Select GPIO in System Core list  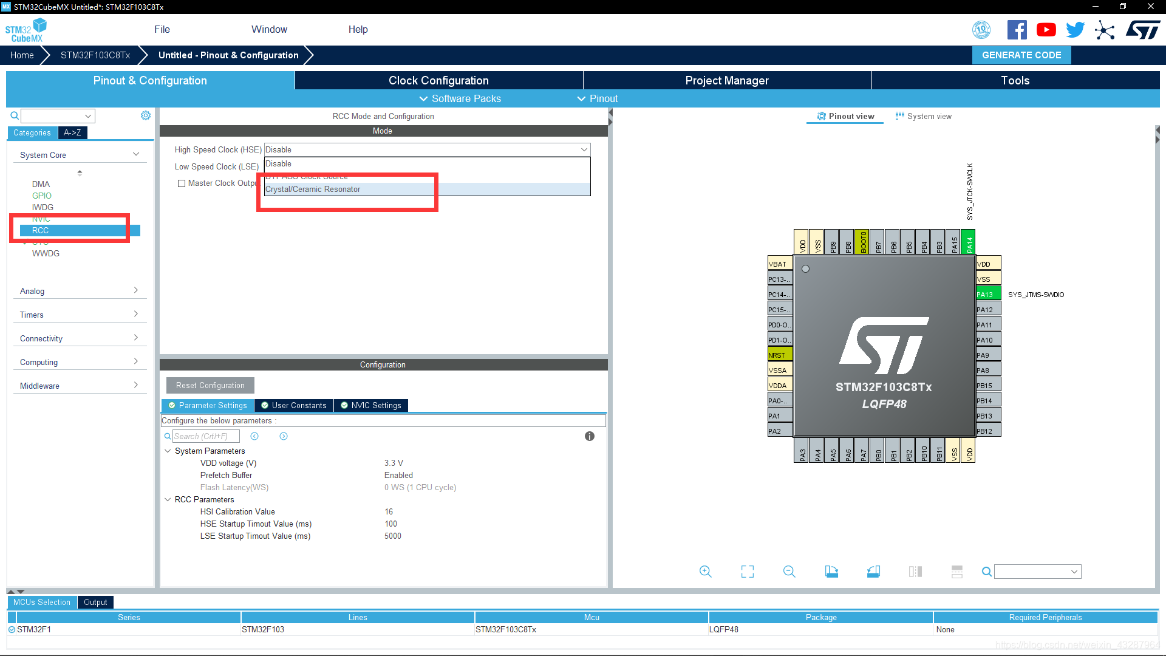pos(42,196)
